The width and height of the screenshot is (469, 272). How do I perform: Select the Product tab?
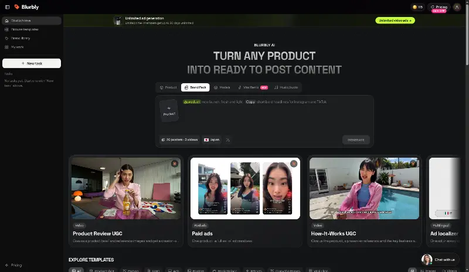point(168,87)
